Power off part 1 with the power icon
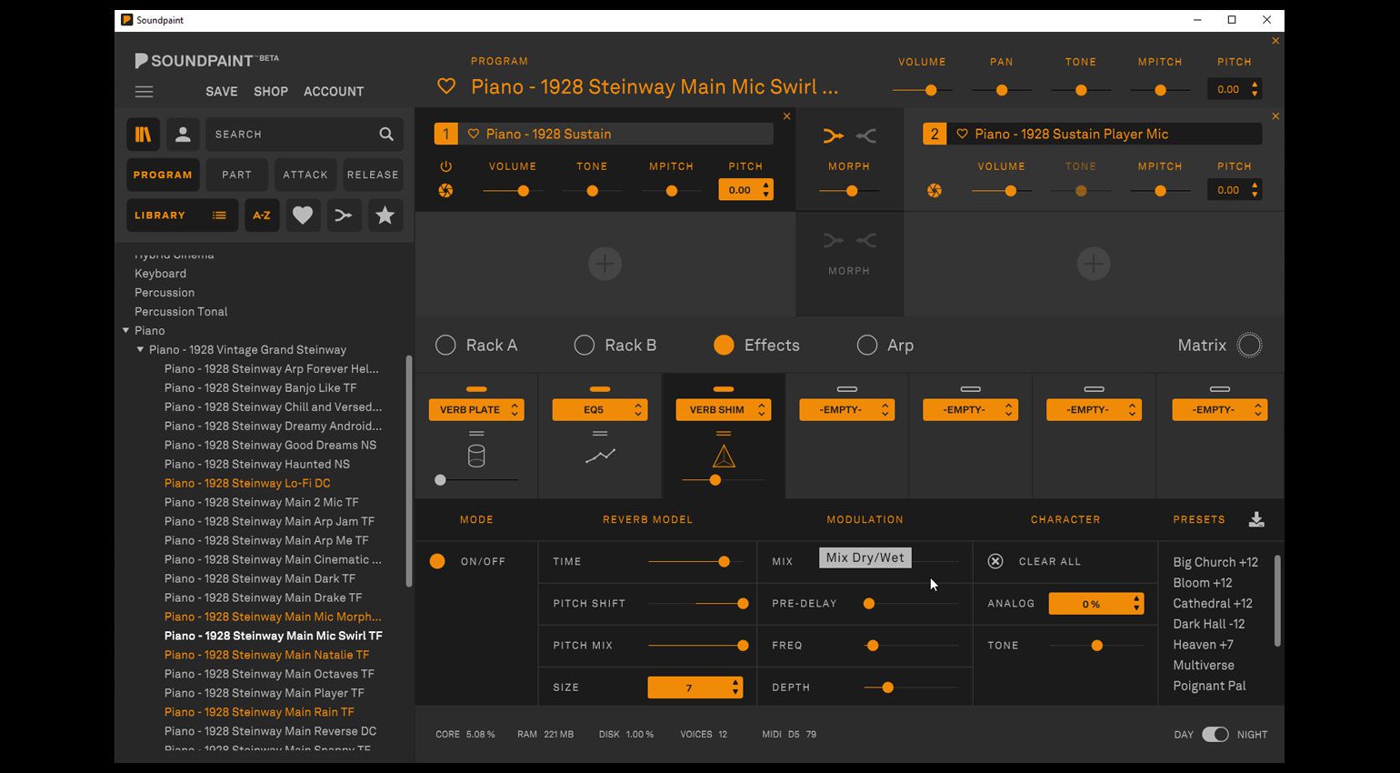 coord(445,166)
